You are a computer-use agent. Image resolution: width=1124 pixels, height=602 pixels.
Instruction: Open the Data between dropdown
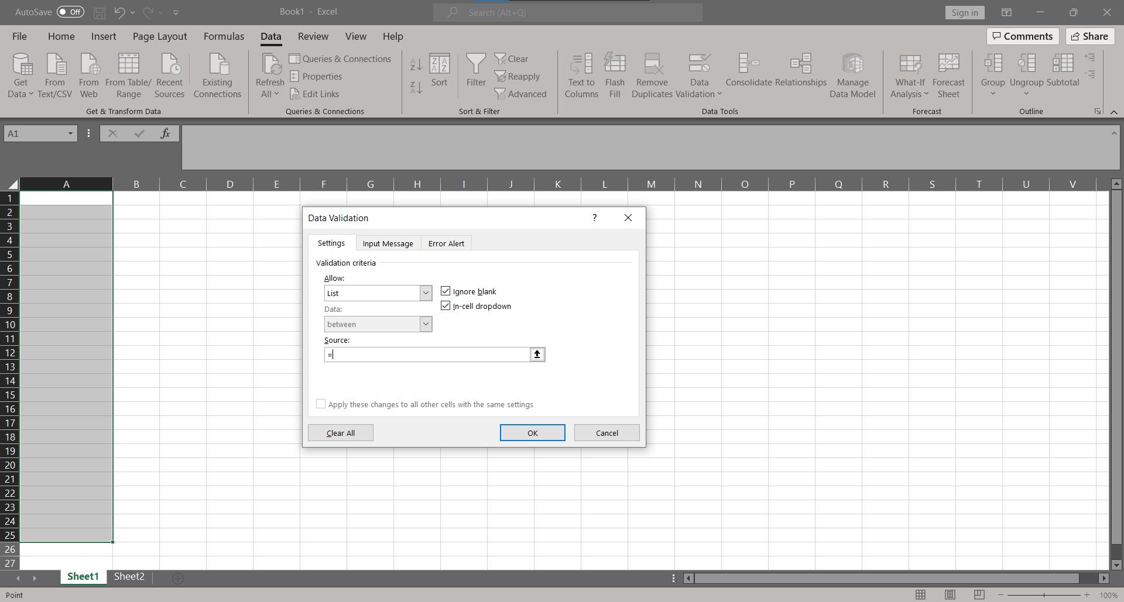[426, 324]
